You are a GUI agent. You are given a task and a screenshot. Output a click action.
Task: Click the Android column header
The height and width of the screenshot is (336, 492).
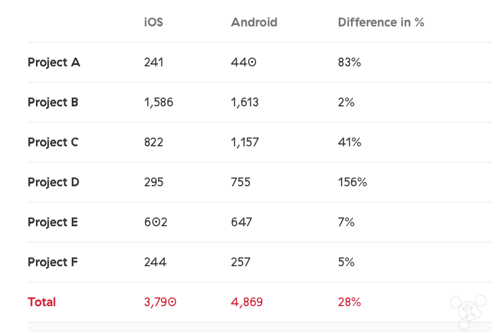(x=254, y=22)
